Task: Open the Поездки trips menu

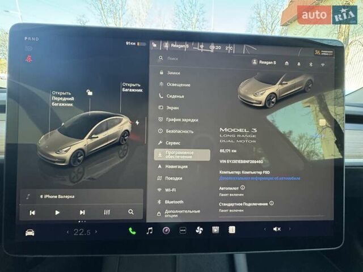Action: (x=170, y=178)
